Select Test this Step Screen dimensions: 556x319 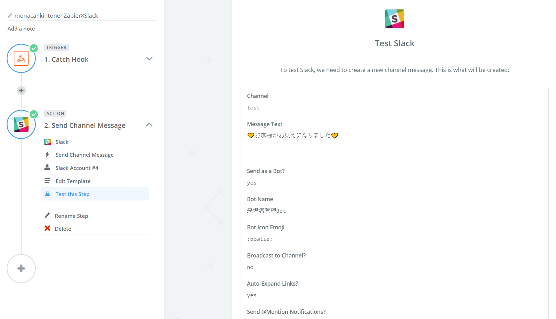pyautogui.click(x=73, y=194)
